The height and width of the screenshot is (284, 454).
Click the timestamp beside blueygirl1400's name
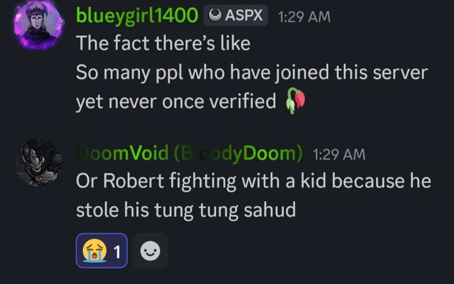304,16
